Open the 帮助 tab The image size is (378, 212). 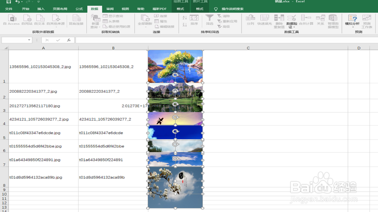click(x=141, y=9)
